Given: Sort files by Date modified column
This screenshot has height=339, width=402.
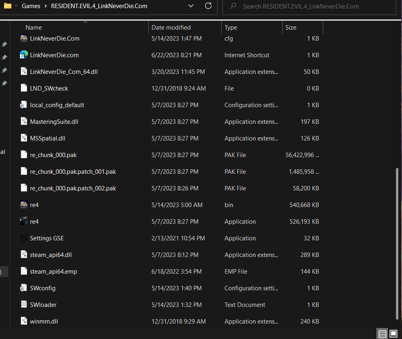Looking at the screenshot, I should click(x=171, y=28).
